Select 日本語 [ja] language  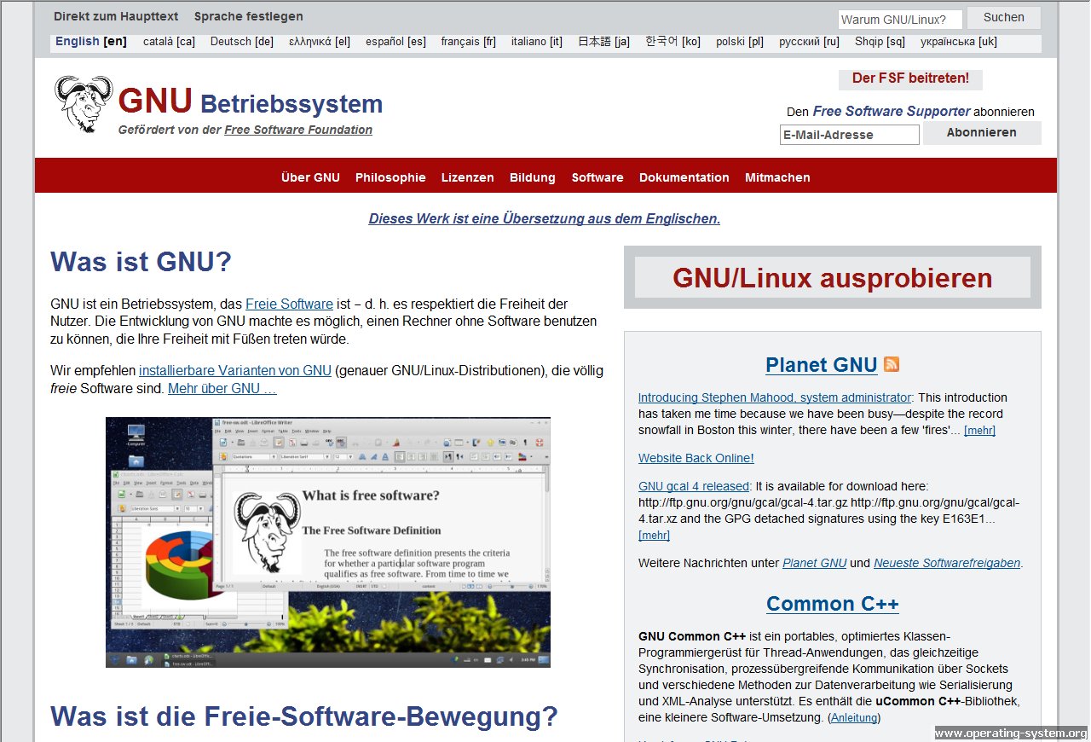pos(603,42)
